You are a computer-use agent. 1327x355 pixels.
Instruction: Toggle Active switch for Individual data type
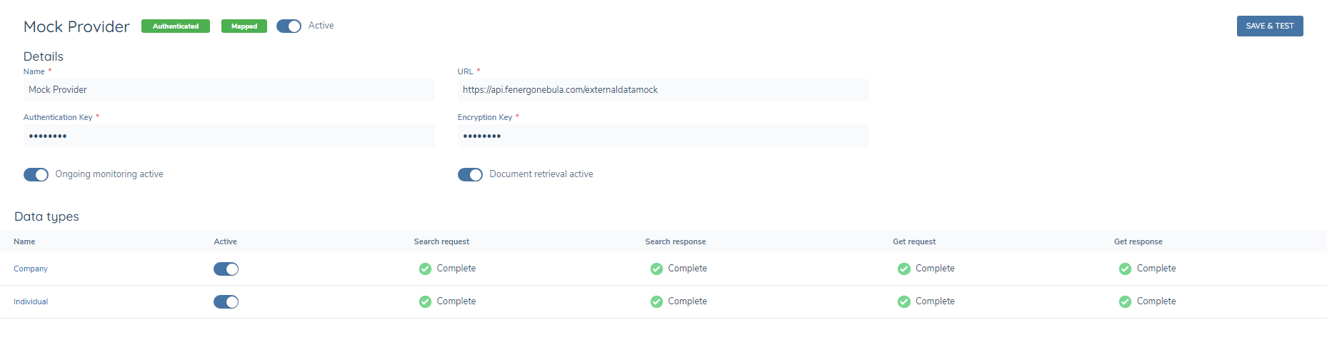[x=226, y=302]
